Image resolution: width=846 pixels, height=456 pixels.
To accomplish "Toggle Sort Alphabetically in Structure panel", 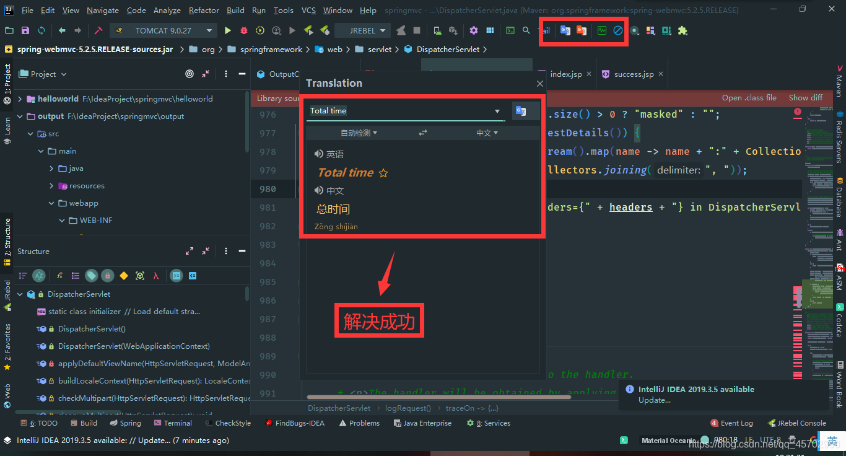I will point(38,276).
